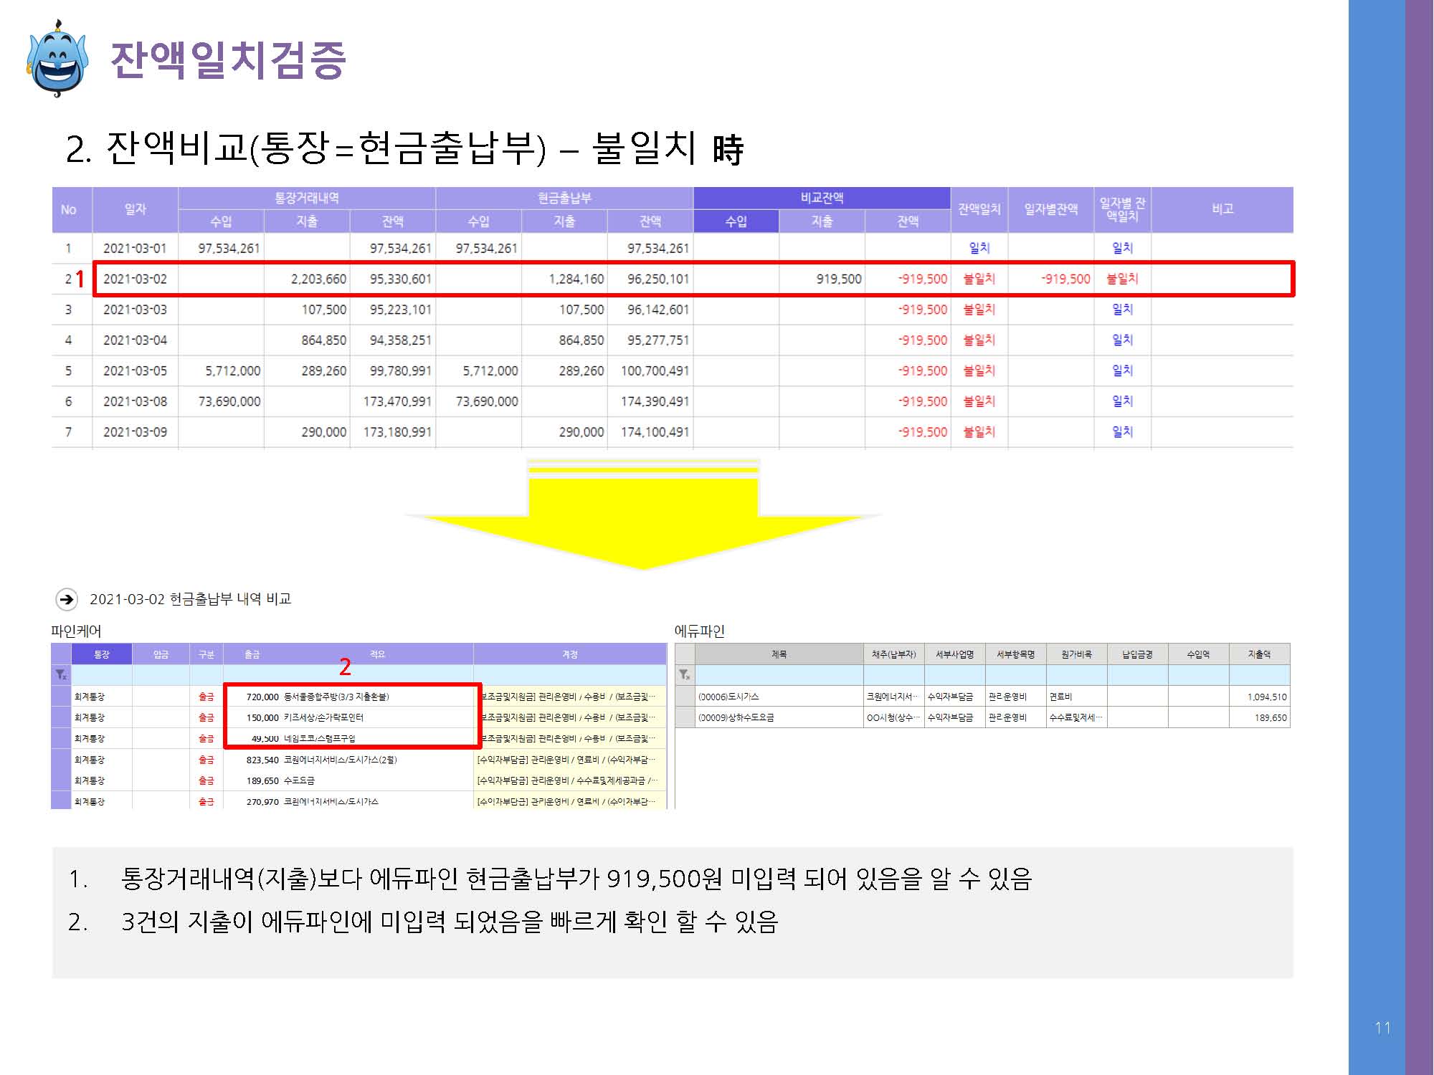Click the filter icon in 파인케어 table
Screen dimensions: 1434x1075
click(61, 674)
